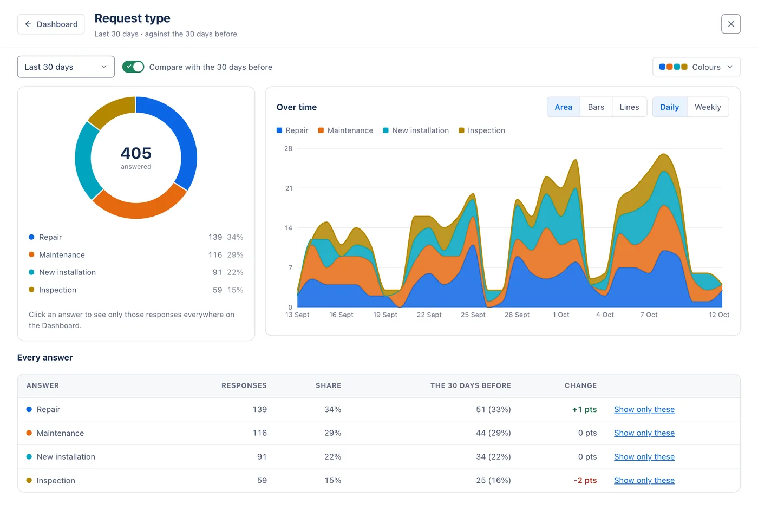Filter by Repair in the donut list

(136, 237)
